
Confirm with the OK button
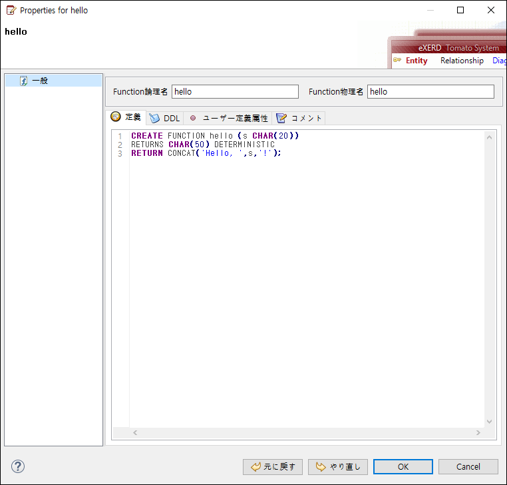(x=403, y=466)
